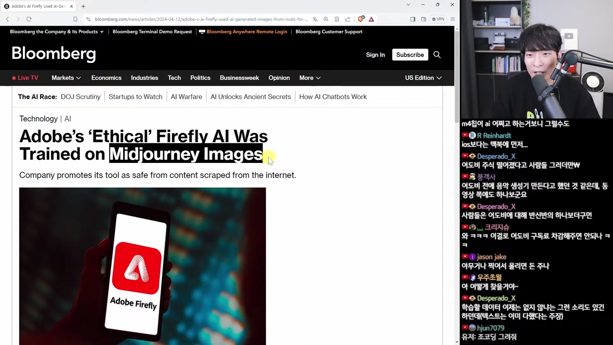Click the Sign In link

coord(375,55)
